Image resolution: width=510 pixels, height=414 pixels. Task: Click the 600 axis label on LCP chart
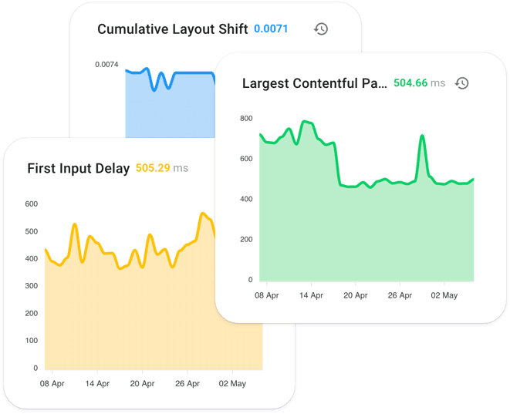pos(246,159)
